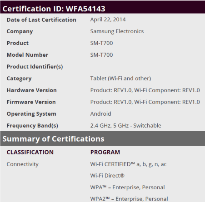Click the Tablet (Wi-Fi and other) category value
Screen dimensions: 205x202
click(120, 79)
